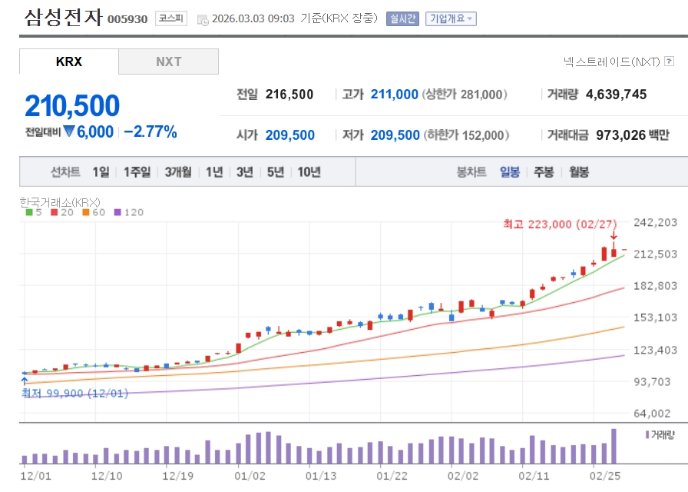
Task: Show the 월봉 monthly candle chart
Action: click(x=579, y=171)
